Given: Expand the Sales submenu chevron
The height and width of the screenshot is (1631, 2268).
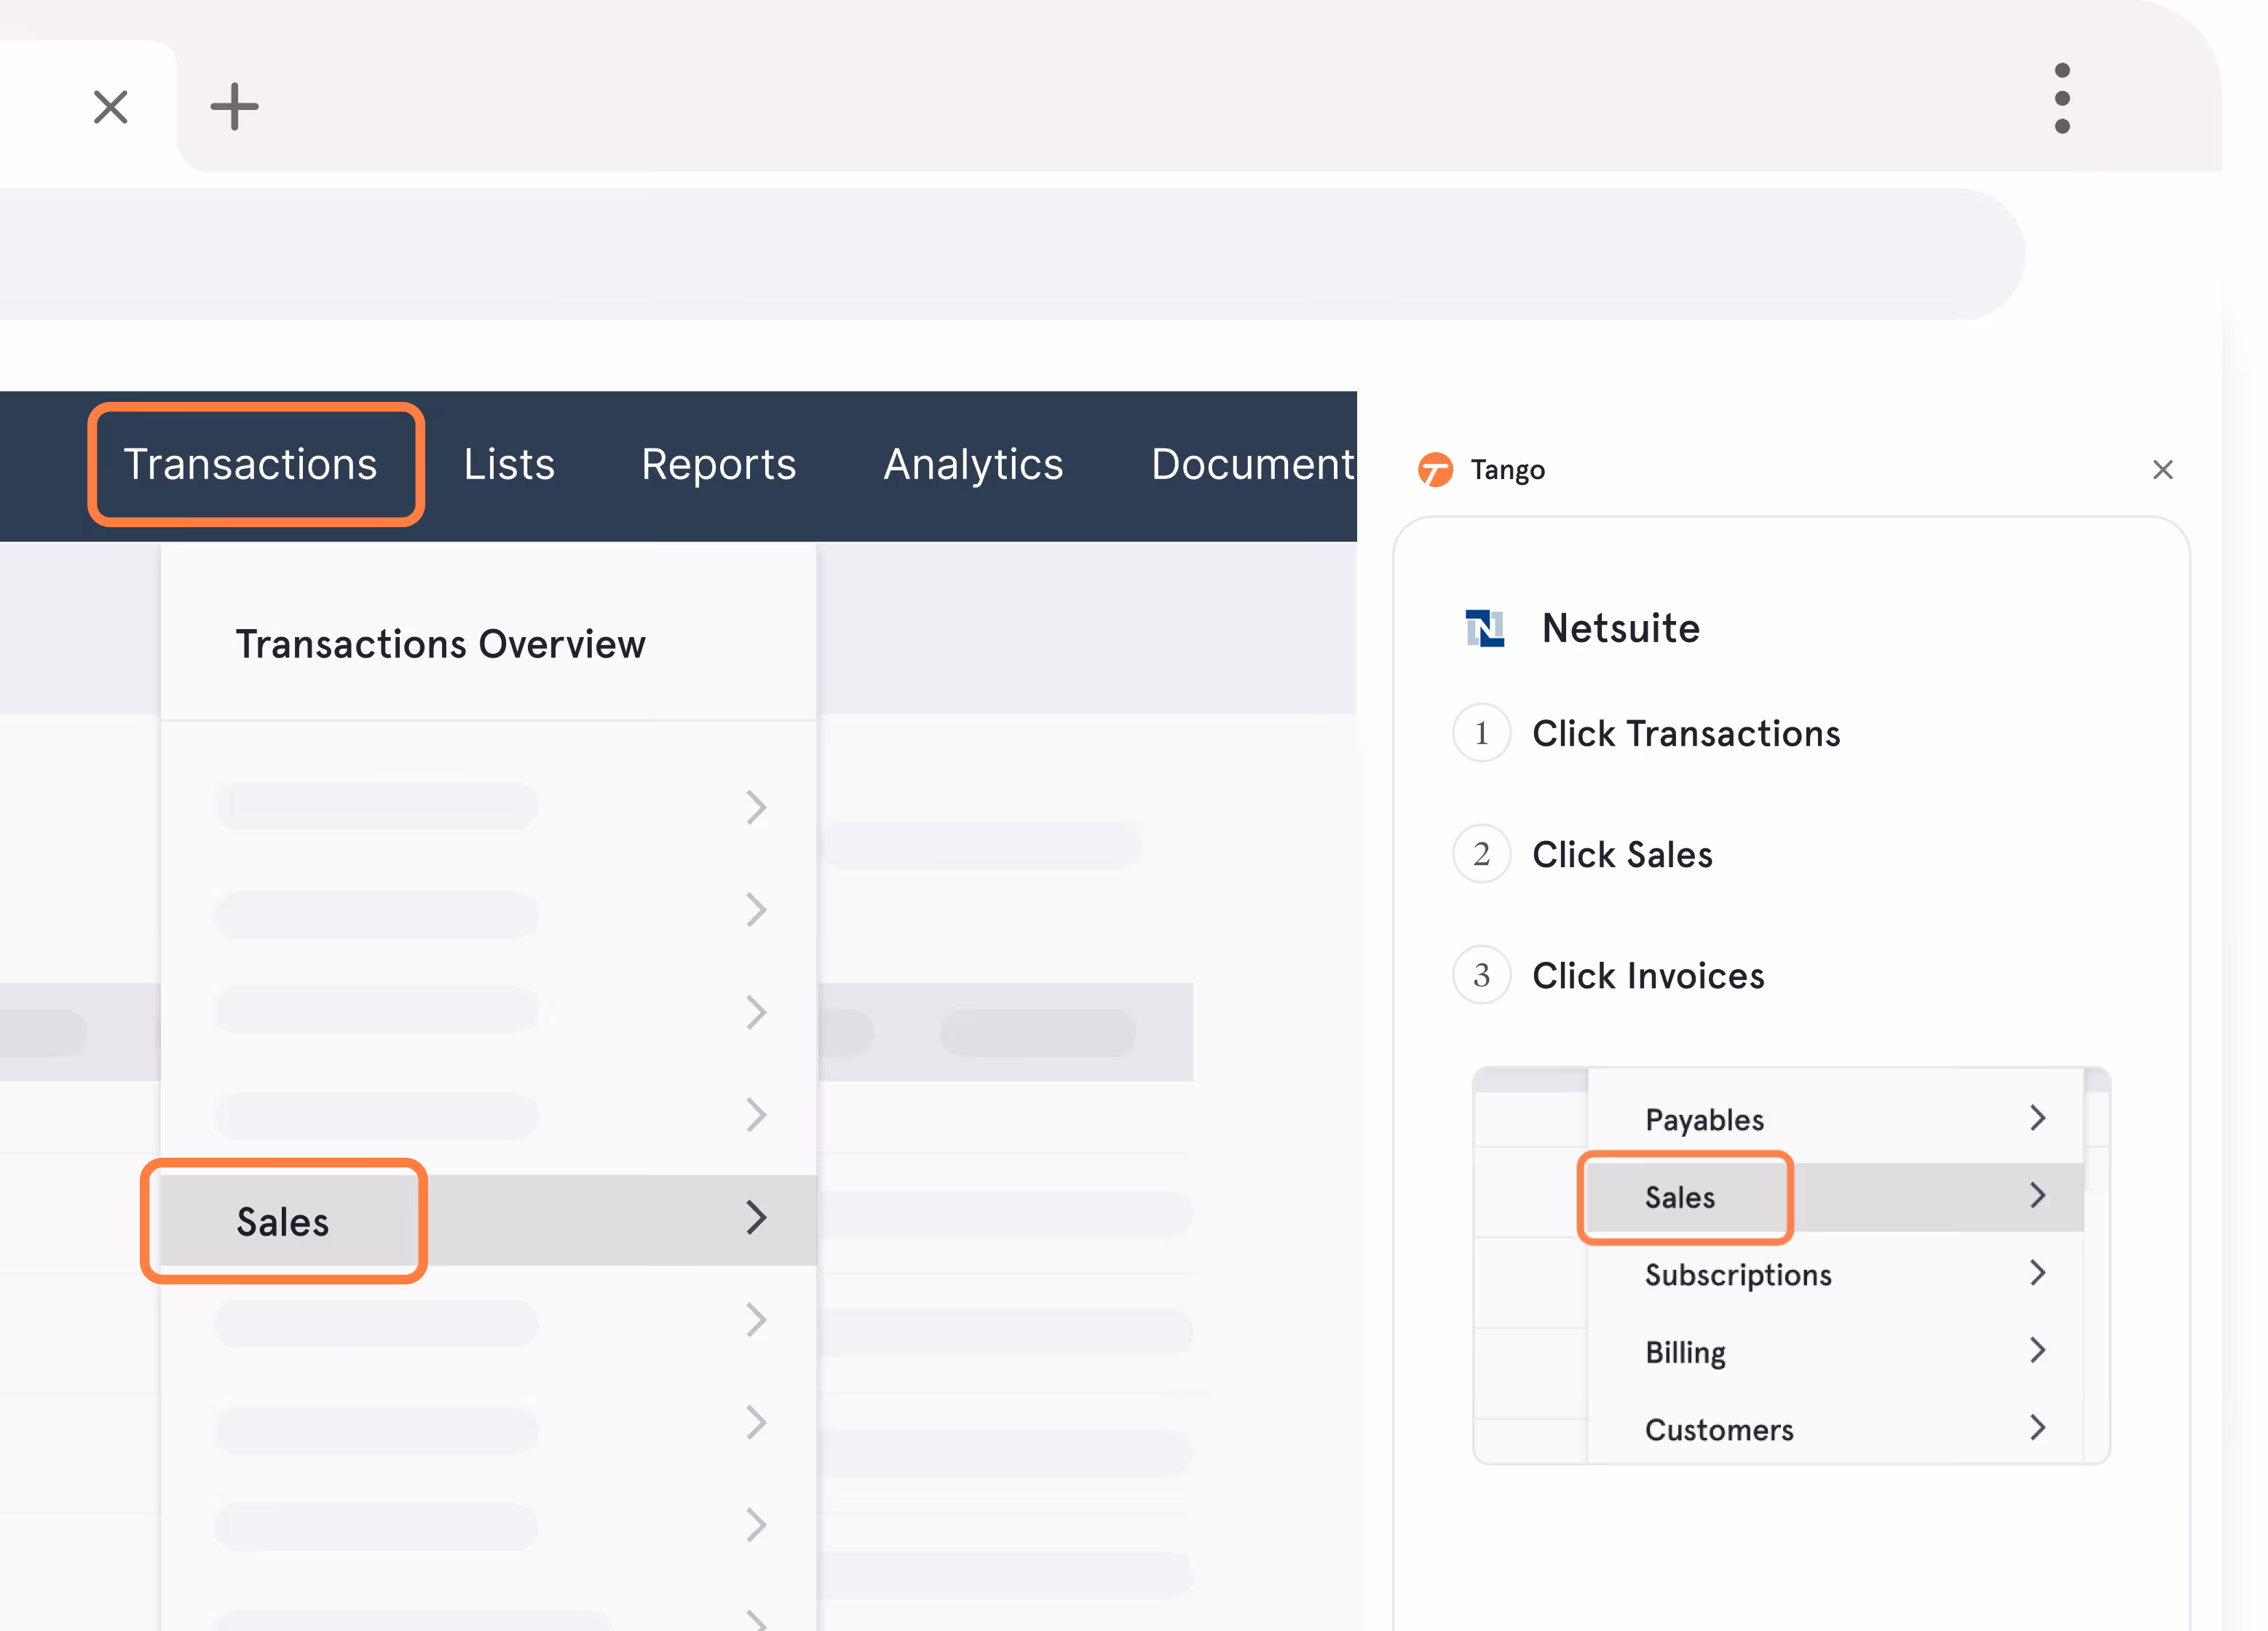Looking at the screenshot, I should 756,1218.
